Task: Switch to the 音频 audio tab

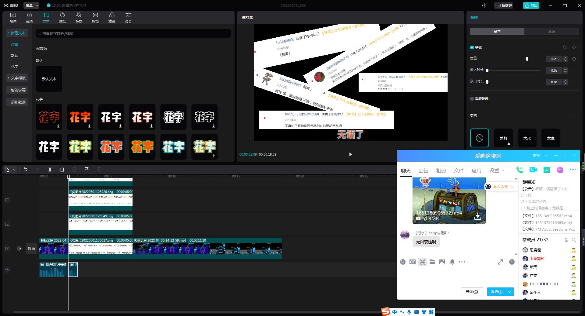Action: tap(30, 18)
